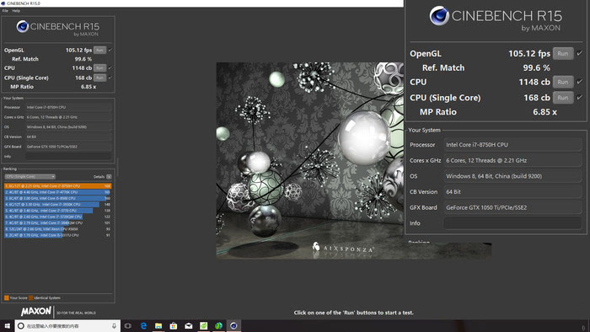The height and width of the screenshot is (332, 590).
Task: Select ranking row 6 Core i7-3720QM
Action: coord(57,217)
